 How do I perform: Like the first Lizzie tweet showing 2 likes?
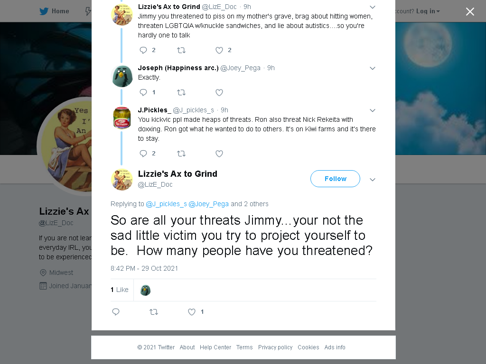(x=219, y=50)
